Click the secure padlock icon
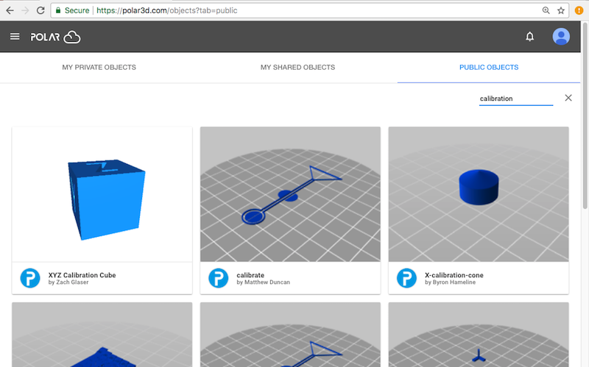This screenshot has height=367, width=589. (x=58, y=10)
